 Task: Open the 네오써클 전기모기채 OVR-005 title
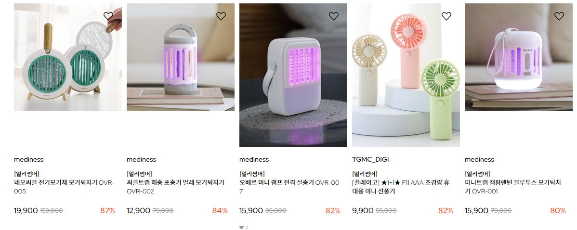point(65,187)
